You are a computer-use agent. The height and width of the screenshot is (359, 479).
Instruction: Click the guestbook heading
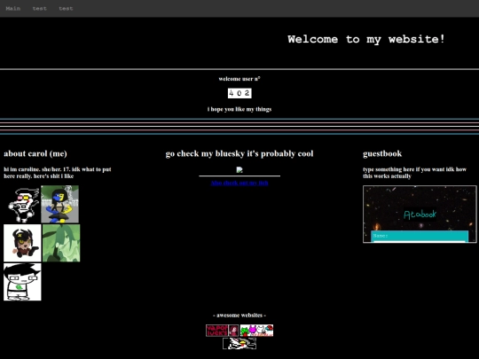coord(382,153)
